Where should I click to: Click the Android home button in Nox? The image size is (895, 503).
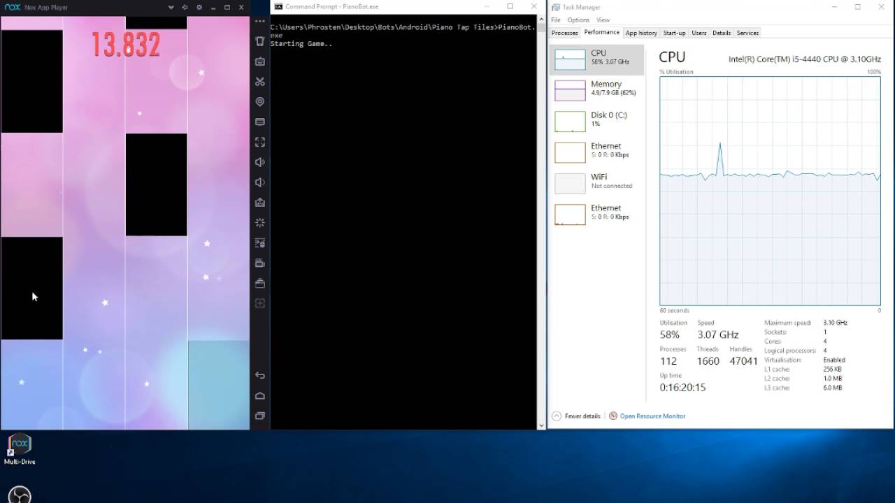pos(260,395)
